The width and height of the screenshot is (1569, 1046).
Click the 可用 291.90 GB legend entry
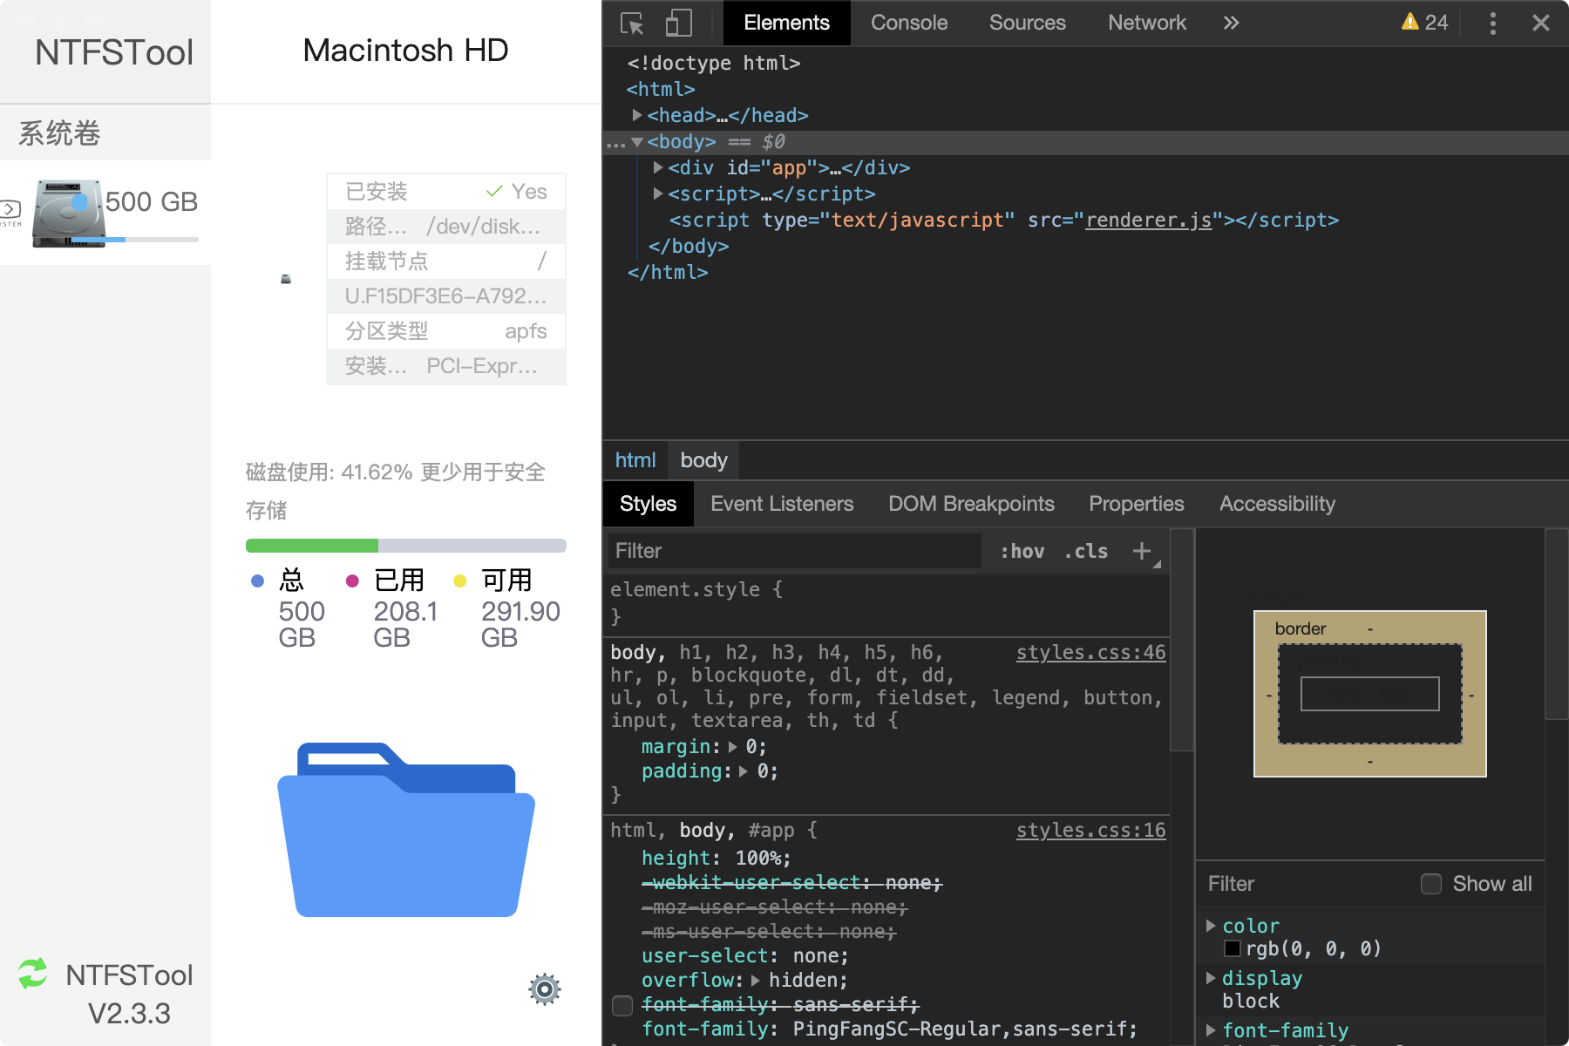tap(507, 608)
